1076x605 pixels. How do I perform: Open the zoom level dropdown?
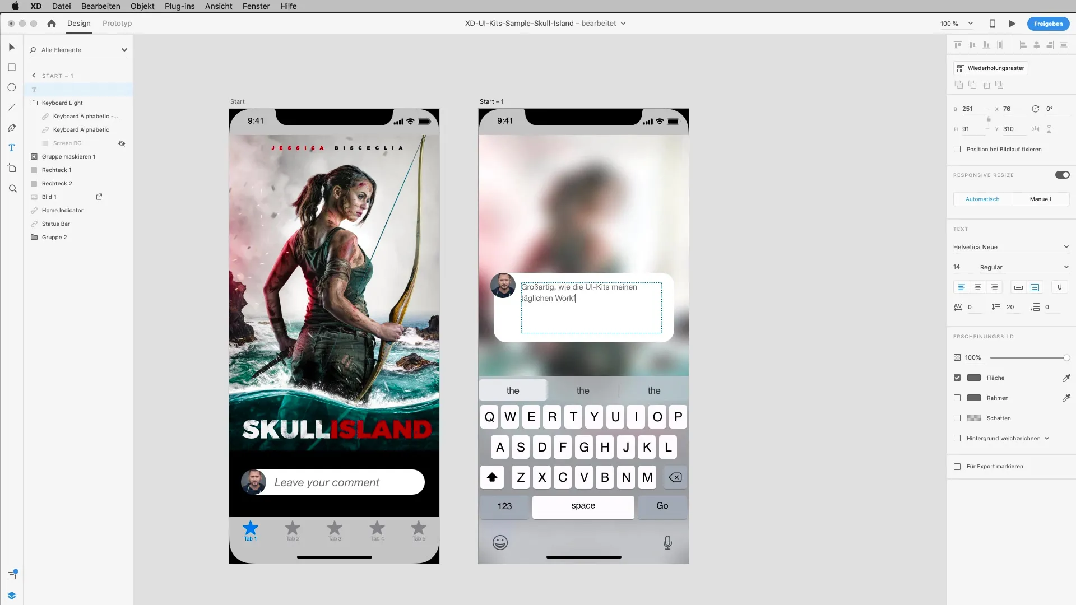(971, 24)
